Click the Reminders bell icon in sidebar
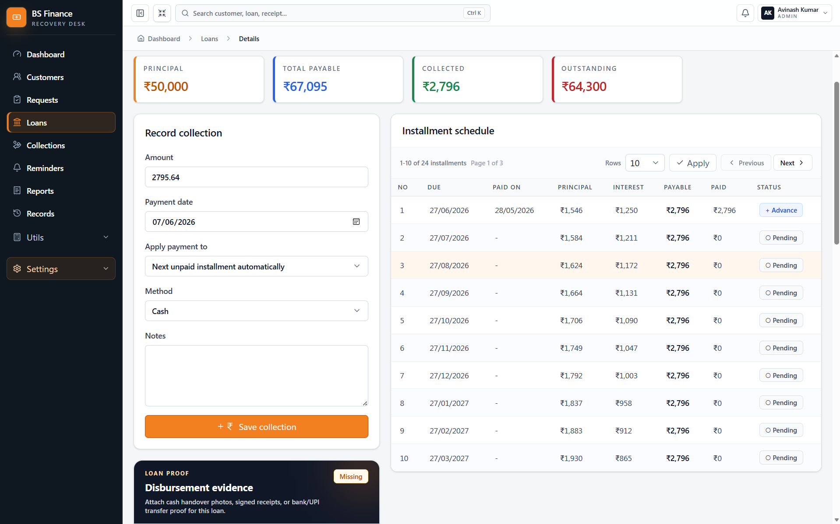The height and width of the screenshot is (524, 840). click(x=17, y=168)
